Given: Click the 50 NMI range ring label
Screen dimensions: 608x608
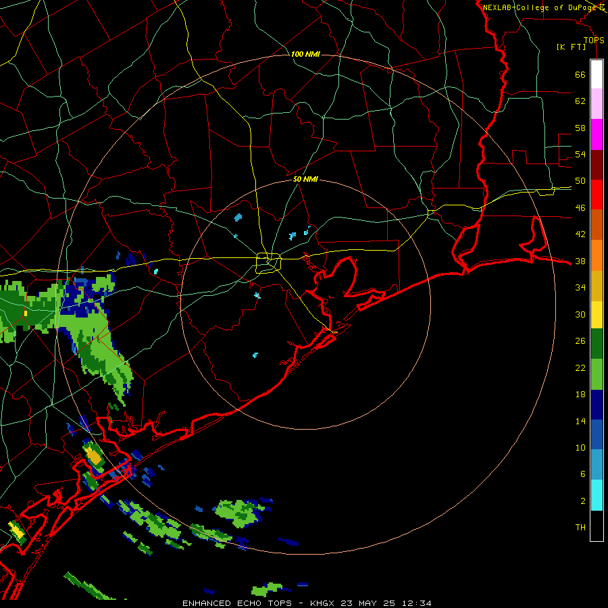Looking at the screenshot, I should point(305,179).
